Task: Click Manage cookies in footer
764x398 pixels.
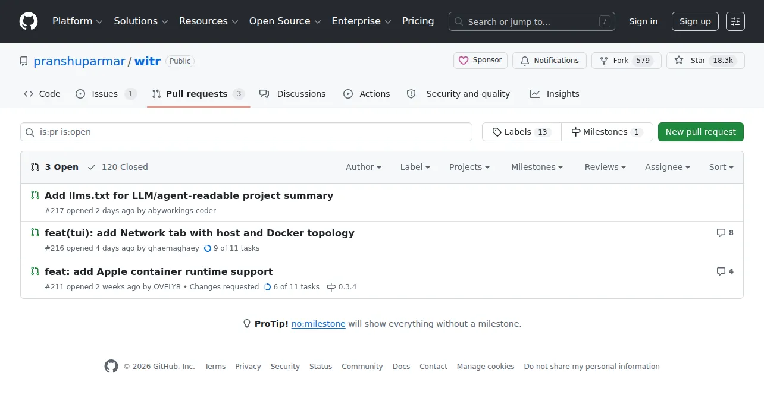Action: click(x=486, y=367)
